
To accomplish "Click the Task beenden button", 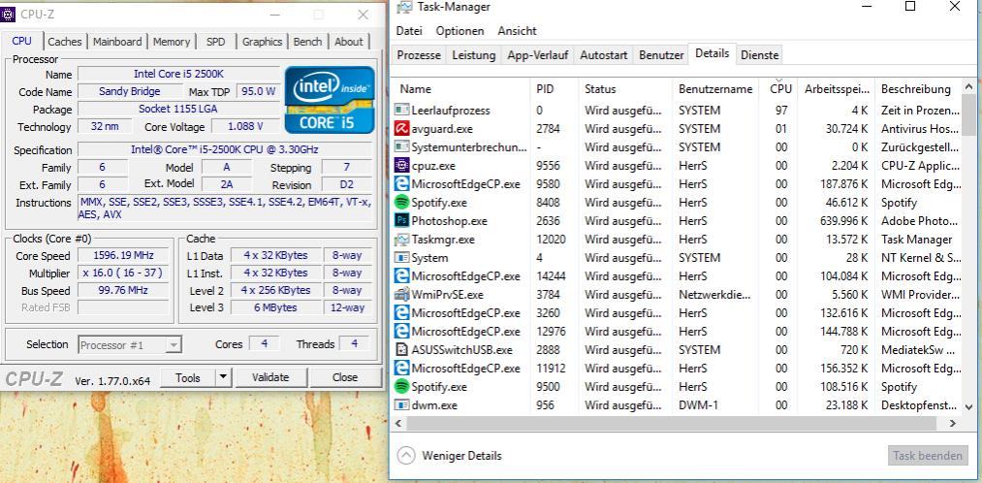I will (928, 456).
